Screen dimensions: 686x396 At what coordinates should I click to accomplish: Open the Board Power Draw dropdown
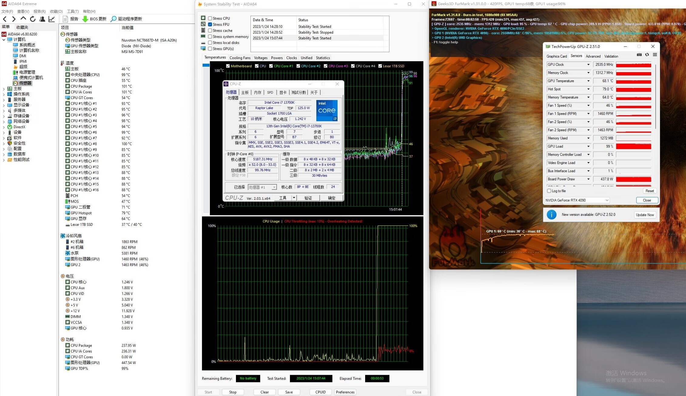click(x=588, y=179)
